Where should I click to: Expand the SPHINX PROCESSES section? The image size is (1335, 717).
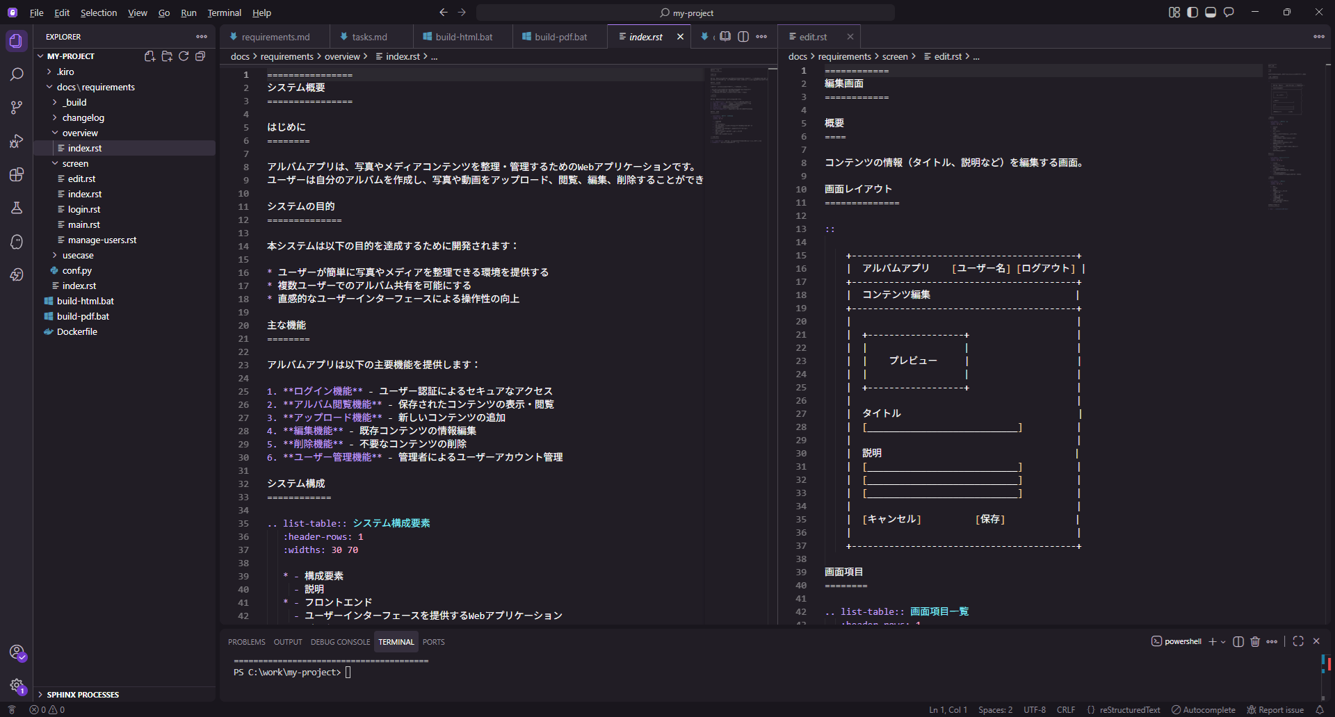coord(83,695)
